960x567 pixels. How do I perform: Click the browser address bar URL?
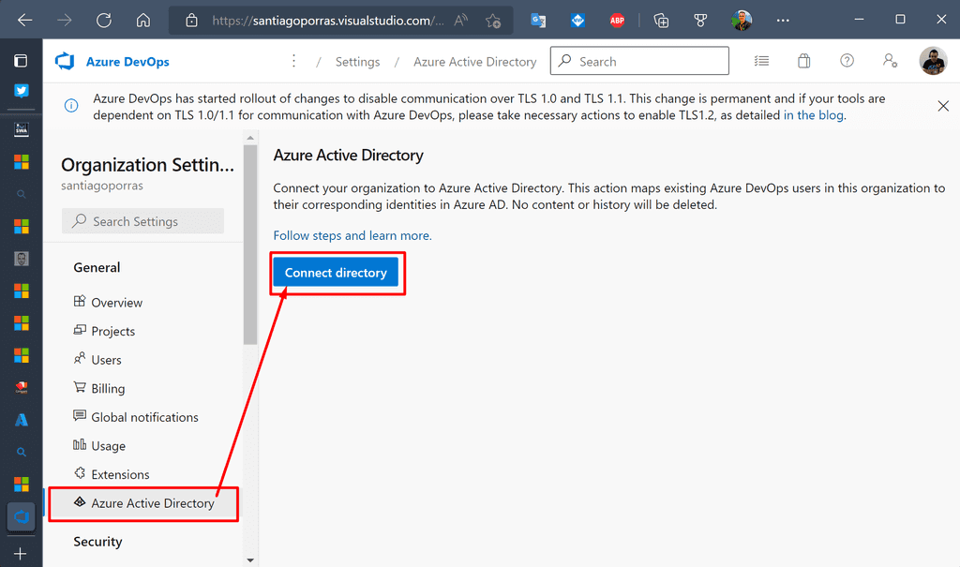(327, 21)
